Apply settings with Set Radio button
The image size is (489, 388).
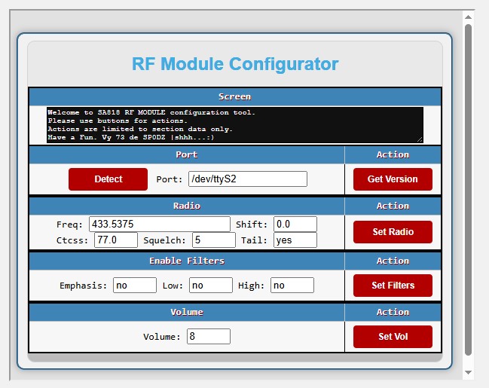click(x=393, y=232)
